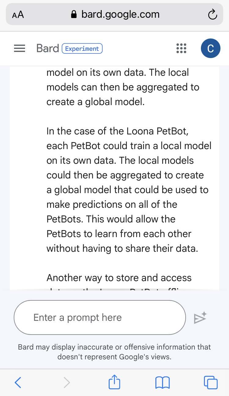This screenshot has height=396, width=229.
Task: Click the "Another way to store" line
Action: (x=119, y=278)
